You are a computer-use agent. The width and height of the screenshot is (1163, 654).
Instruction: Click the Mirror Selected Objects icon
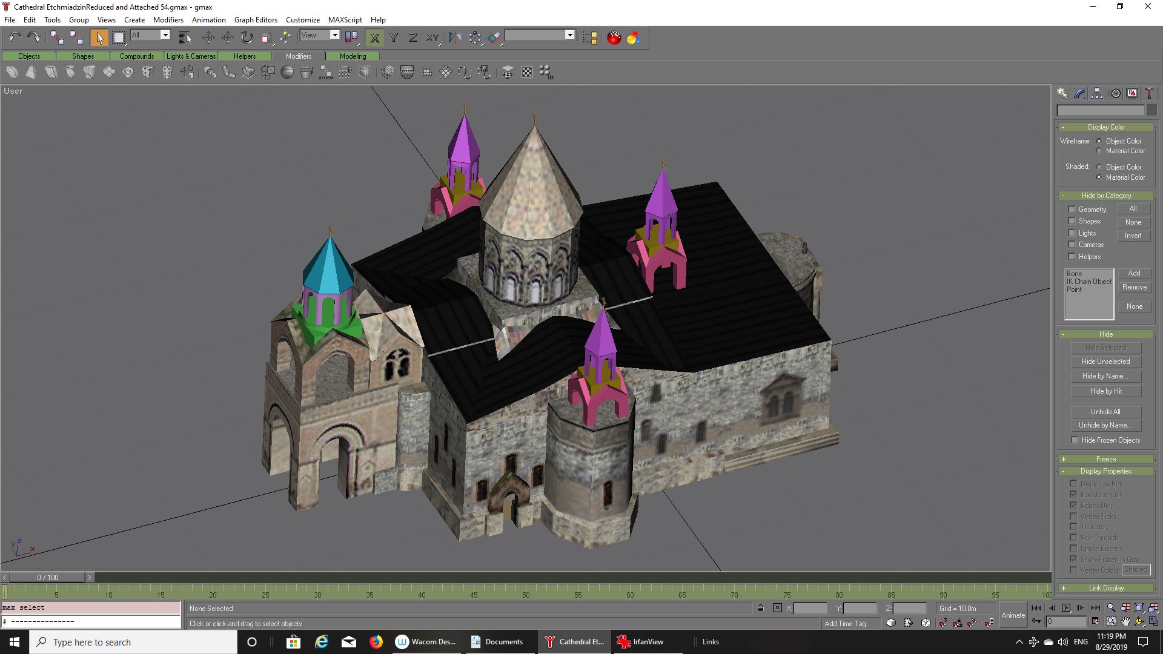[456, 38]
